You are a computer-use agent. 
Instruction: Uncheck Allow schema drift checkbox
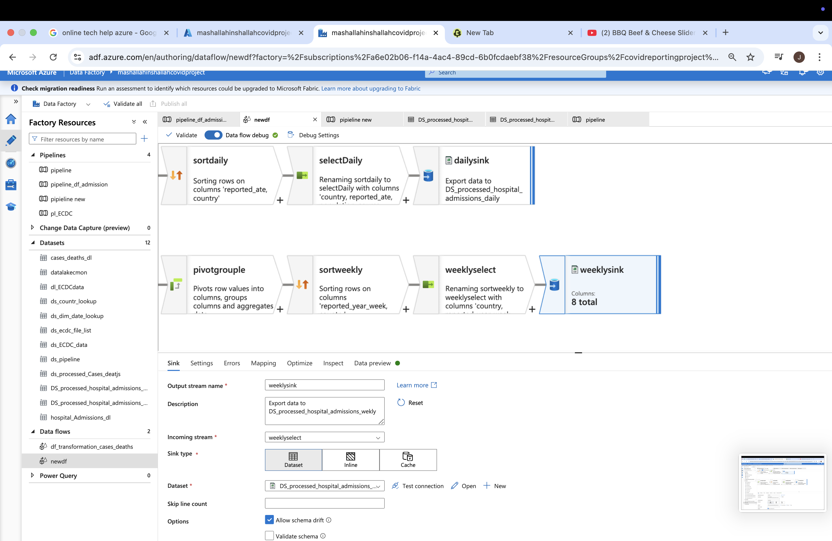pos(269,520)
